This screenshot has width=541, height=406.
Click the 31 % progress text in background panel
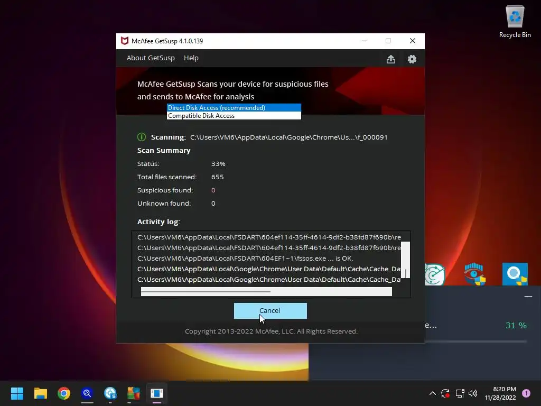[516, 325]
